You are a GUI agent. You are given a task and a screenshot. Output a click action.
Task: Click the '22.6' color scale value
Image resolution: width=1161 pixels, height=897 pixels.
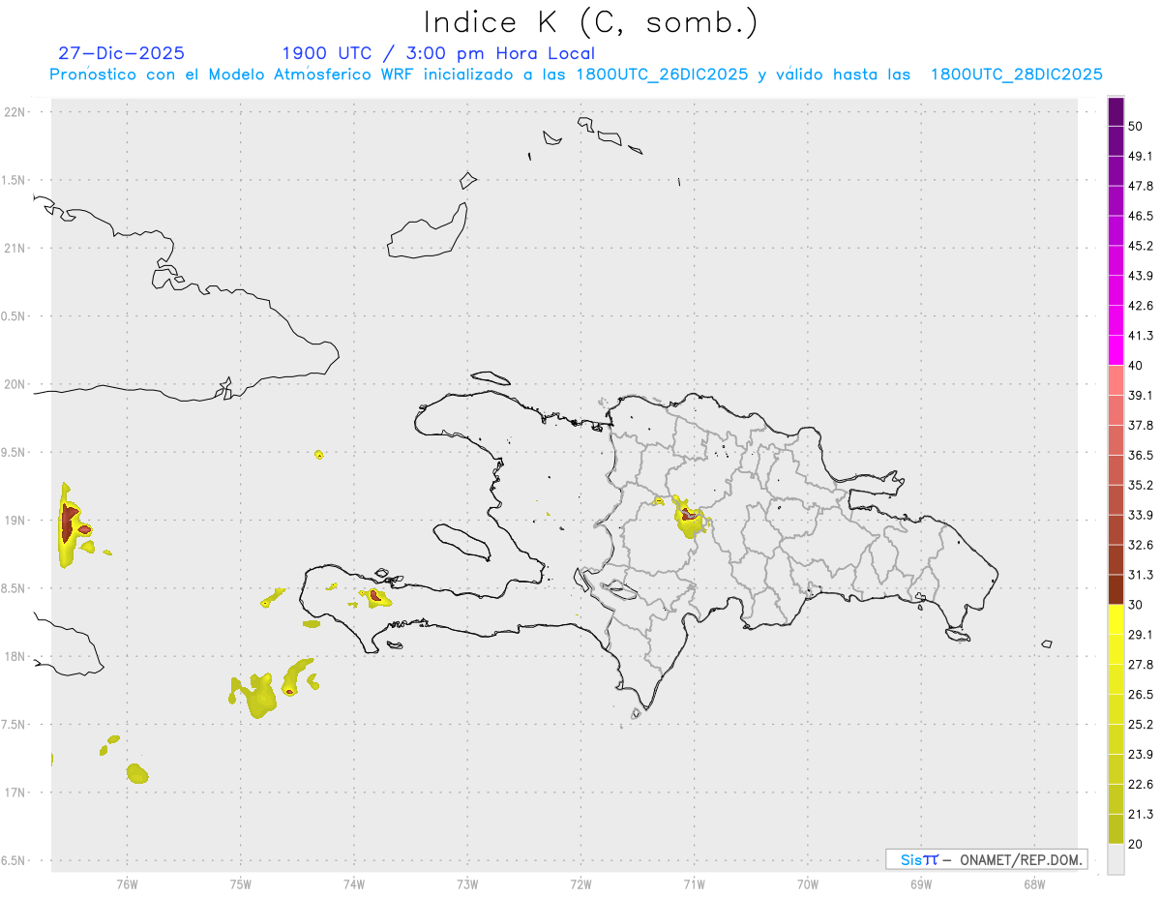[x=1142, y=785]
